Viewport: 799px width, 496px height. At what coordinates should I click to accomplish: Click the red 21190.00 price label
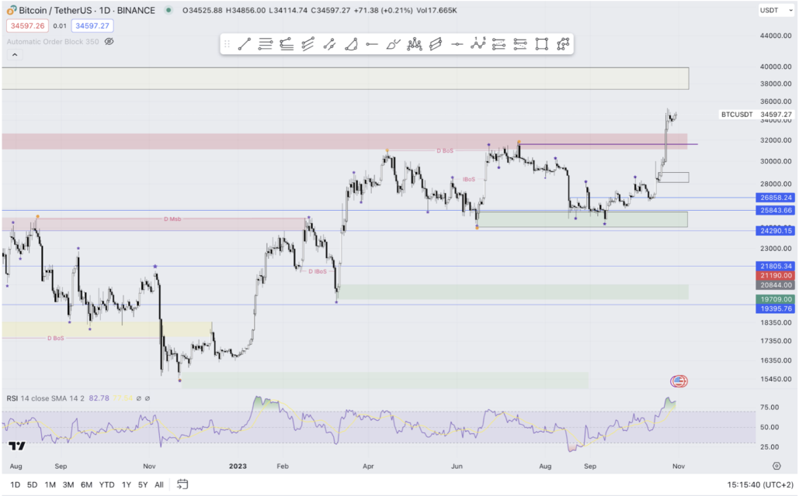(x=776, y=276)
